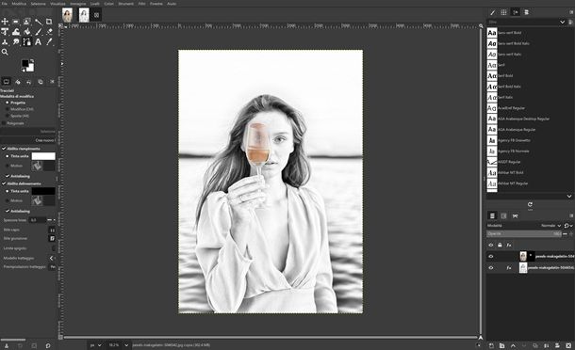Toggle the Abilita delineamento checkbox
Viewport: 575px width, 350px height.
tap(4, 183)
